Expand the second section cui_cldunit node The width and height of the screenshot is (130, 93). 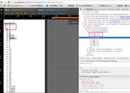pos(87,51)
